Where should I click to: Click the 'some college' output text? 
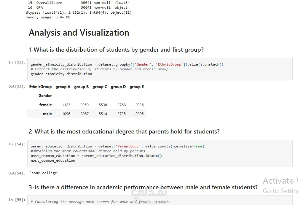pyautogui.click(x=44, y=173)
